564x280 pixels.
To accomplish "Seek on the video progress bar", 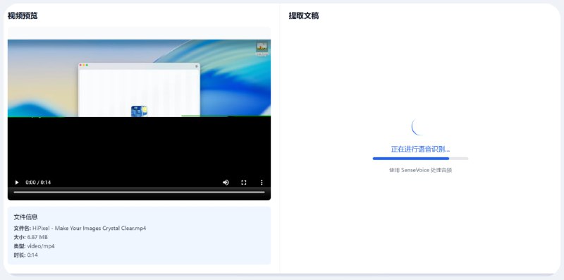I will click(x=139, y=192).
